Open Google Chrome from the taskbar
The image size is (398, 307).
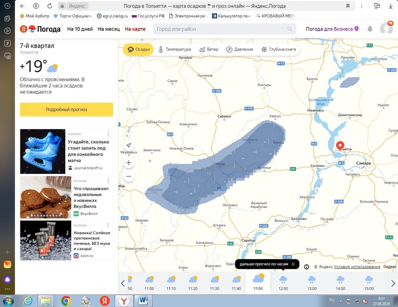(x=66, y=301)
